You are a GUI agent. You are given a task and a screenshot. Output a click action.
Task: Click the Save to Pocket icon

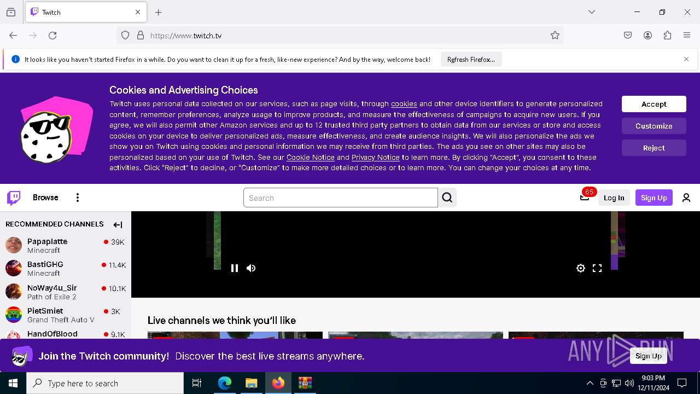(628, 36)
